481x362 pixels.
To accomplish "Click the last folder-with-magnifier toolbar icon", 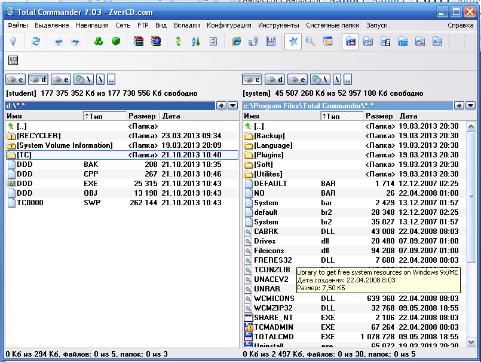I will 437,41.
